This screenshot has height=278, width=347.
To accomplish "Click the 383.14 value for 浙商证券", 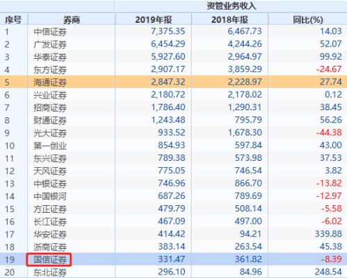I will point(171,247).
